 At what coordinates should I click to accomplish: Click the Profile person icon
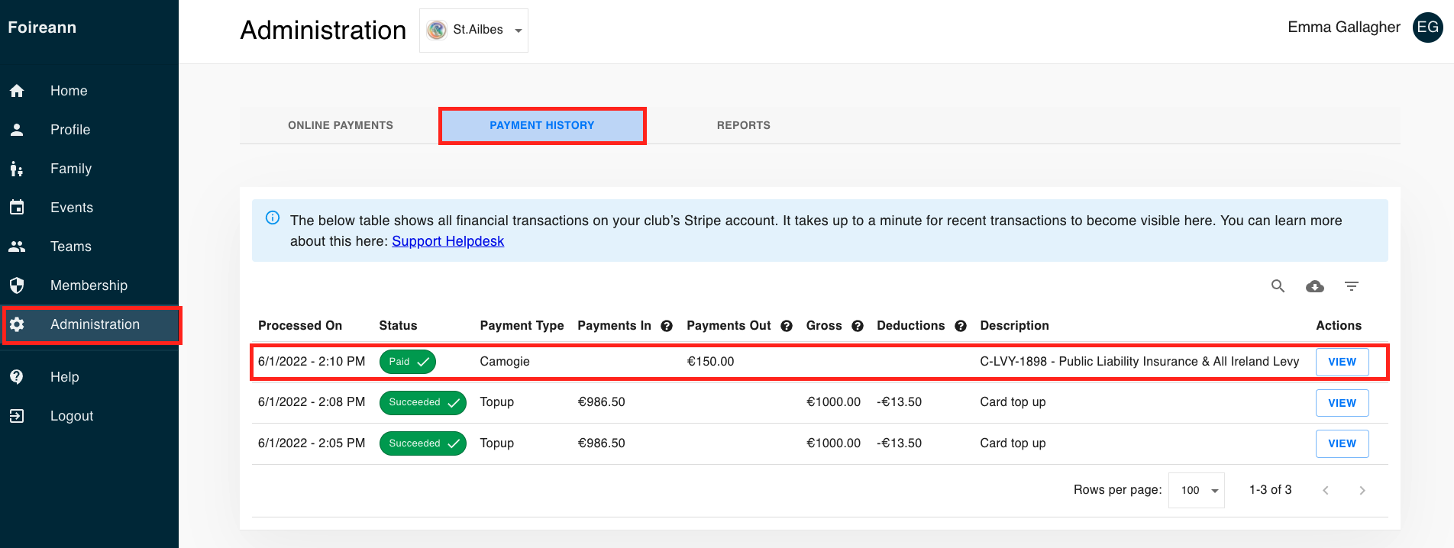pos(17,130)
